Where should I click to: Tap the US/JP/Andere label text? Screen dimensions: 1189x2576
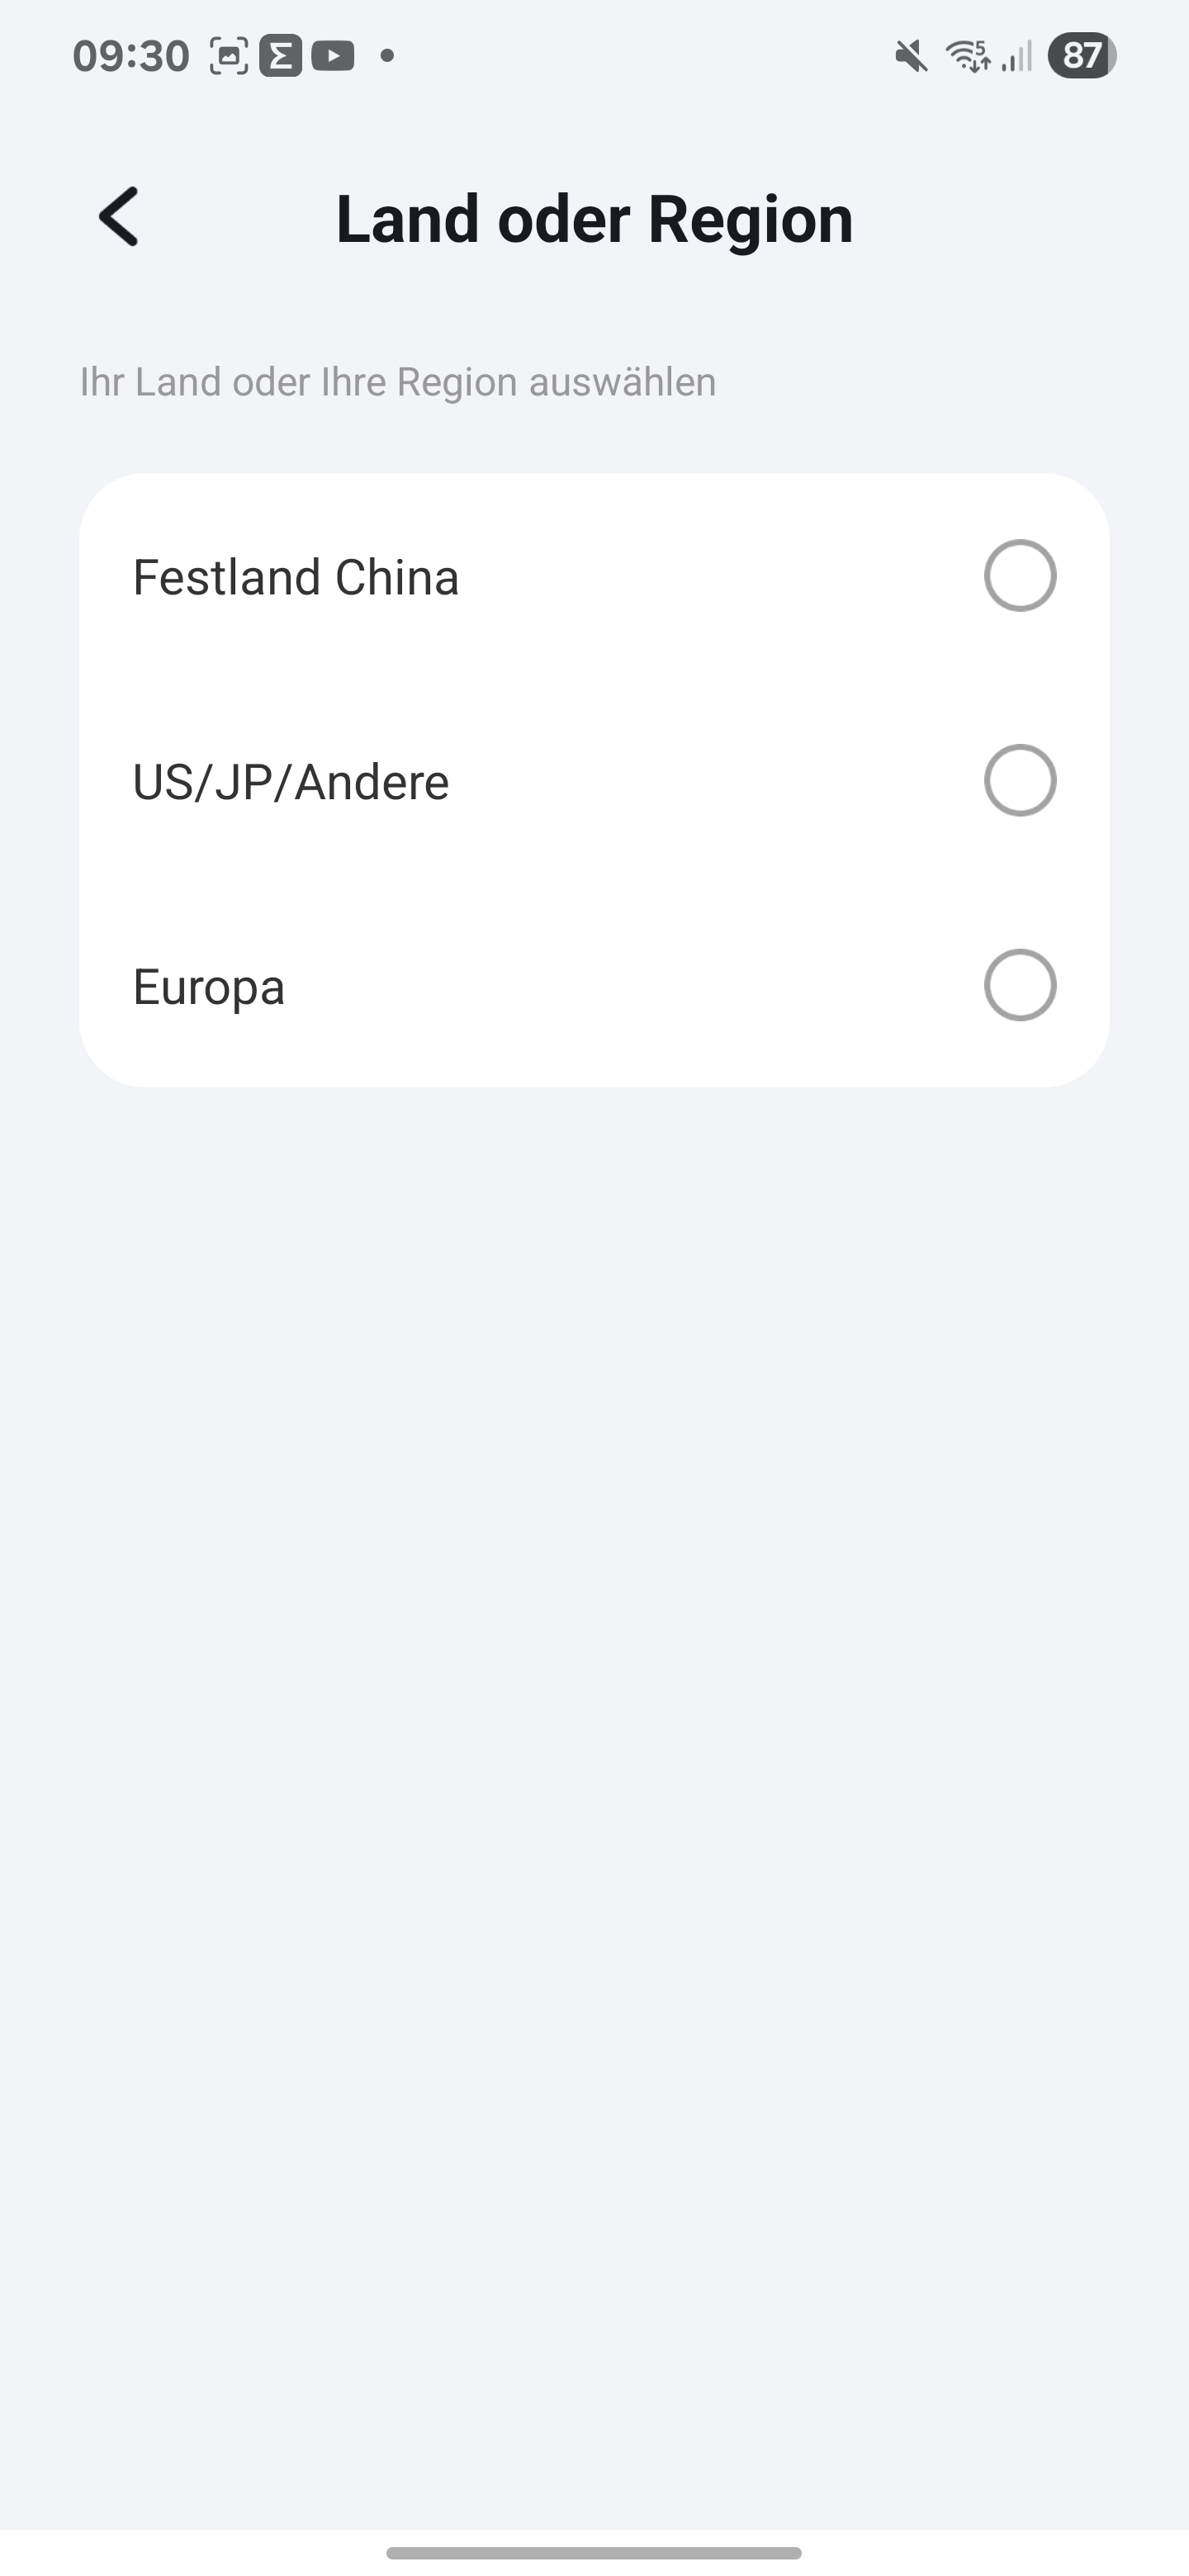click(291, 782)
